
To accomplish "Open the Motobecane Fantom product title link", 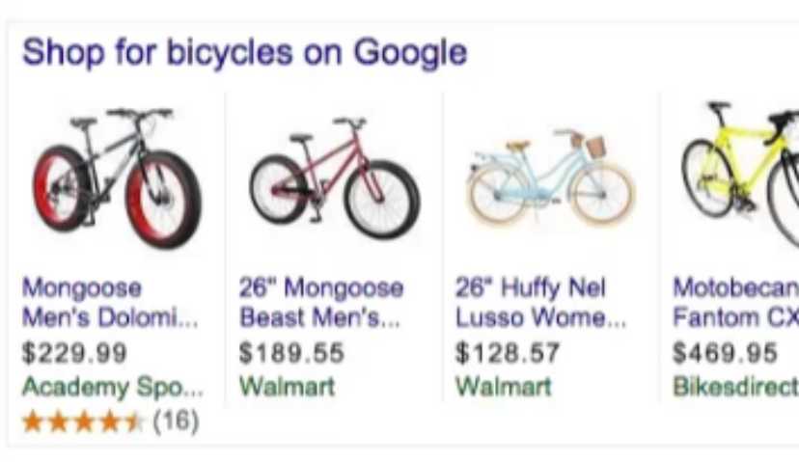I will pyautogui.click(x=735, y=302).
